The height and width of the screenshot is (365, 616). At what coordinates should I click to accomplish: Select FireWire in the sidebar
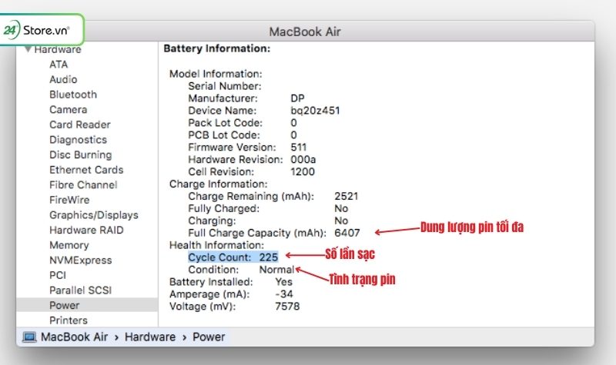[69, 200]
